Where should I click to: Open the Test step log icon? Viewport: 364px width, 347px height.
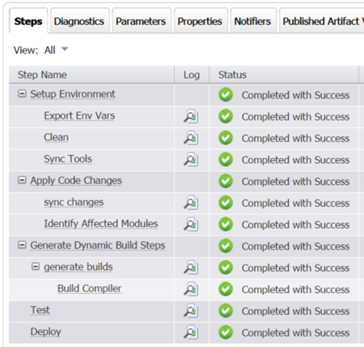coord(191,311)
